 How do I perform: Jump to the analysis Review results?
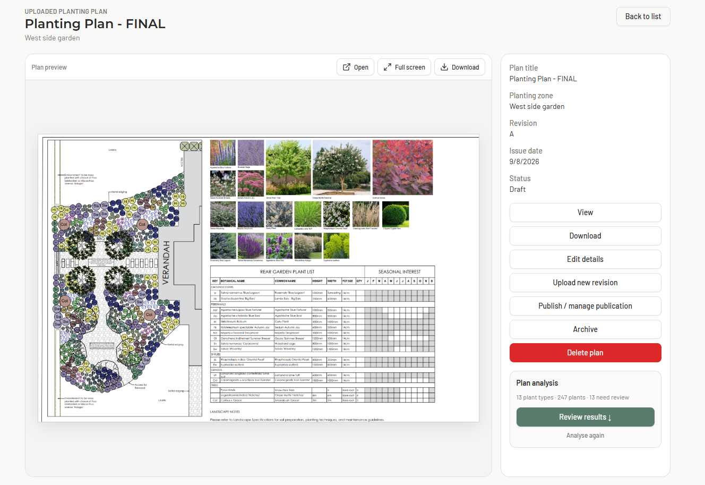coord(585,417)
